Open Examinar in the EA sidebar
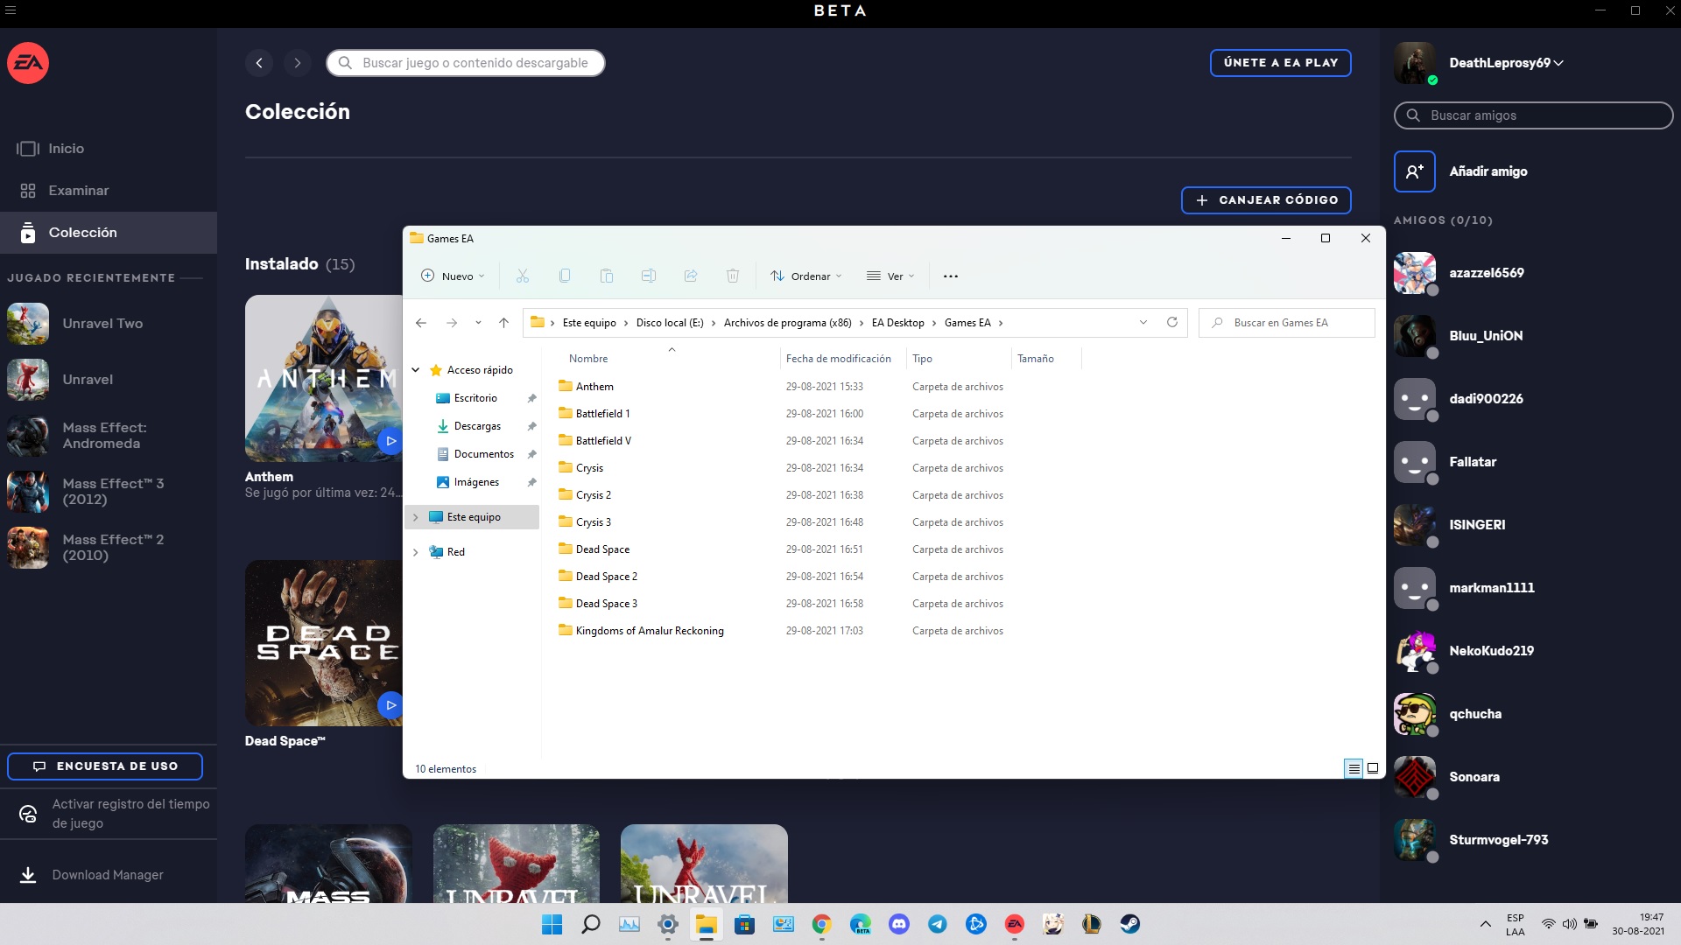The width and height of the screenshot is (1681, 945). pos(109,191)
